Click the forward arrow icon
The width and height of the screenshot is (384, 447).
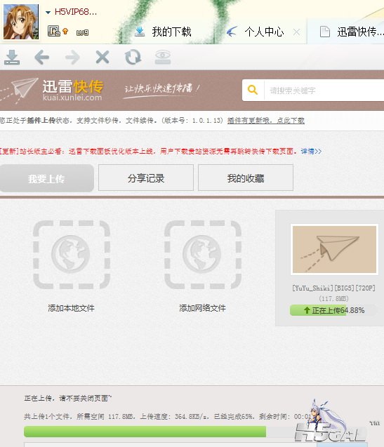(72, 58)
